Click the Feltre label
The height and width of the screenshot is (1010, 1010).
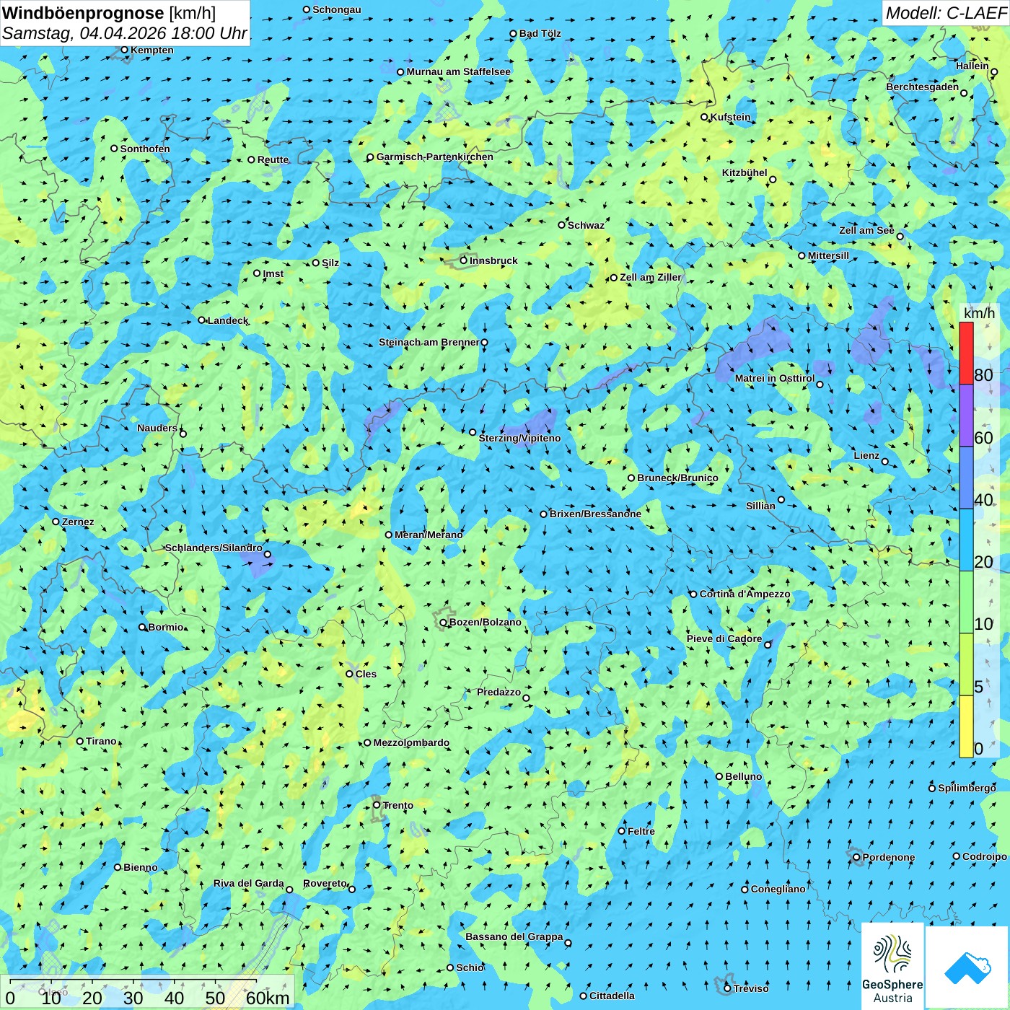pyautogui.click(x=641, y=831)
